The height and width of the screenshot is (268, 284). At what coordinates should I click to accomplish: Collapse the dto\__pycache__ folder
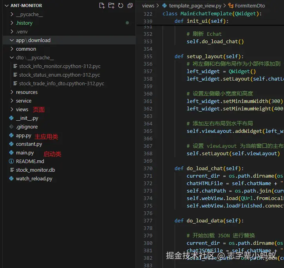[11, 58]
